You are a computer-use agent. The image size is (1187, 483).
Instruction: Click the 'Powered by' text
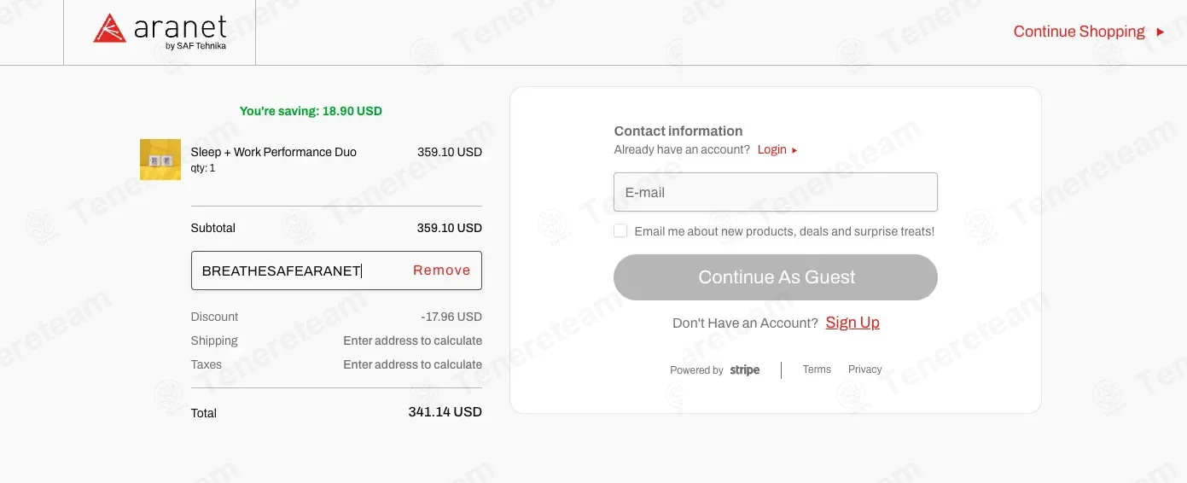[x=696, y=370]
